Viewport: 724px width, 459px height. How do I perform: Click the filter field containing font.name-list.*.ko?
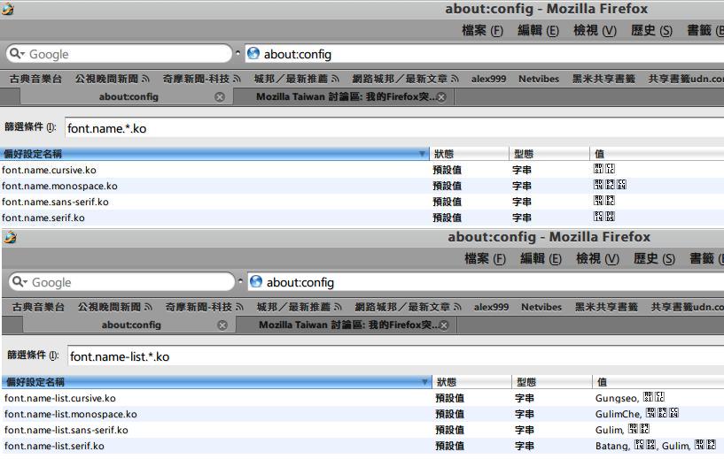pyautogui.click(x=395, y=356)
